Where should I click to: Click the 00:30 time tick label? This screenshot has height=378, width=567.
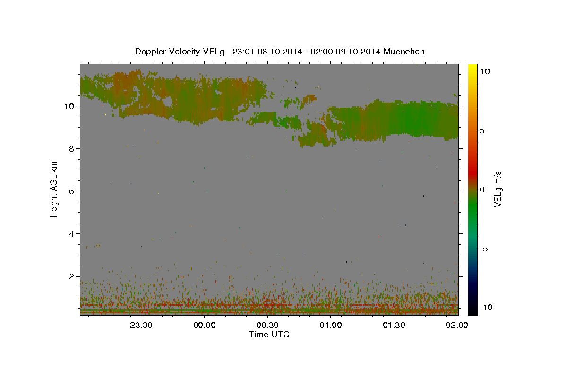pos(268,325)
